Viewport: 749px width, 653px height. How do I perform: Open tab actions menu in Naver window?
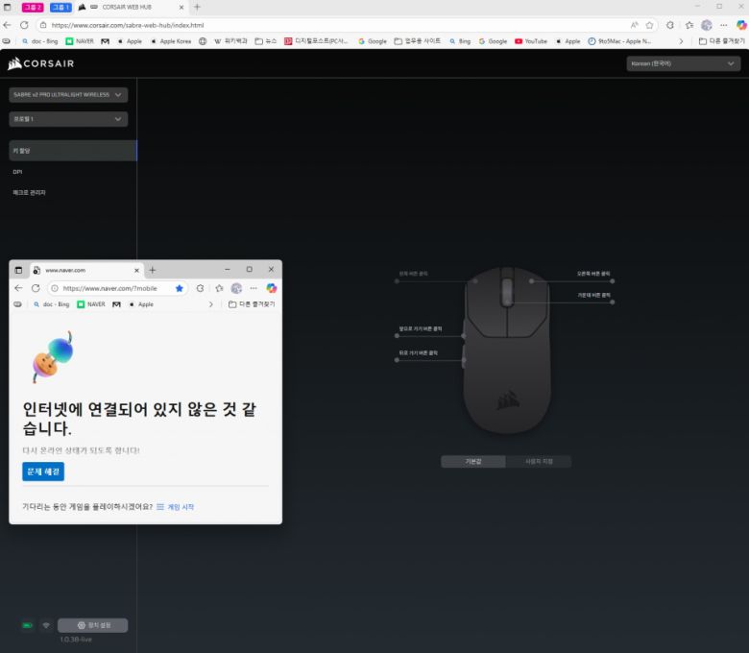[x=18, y=270]
